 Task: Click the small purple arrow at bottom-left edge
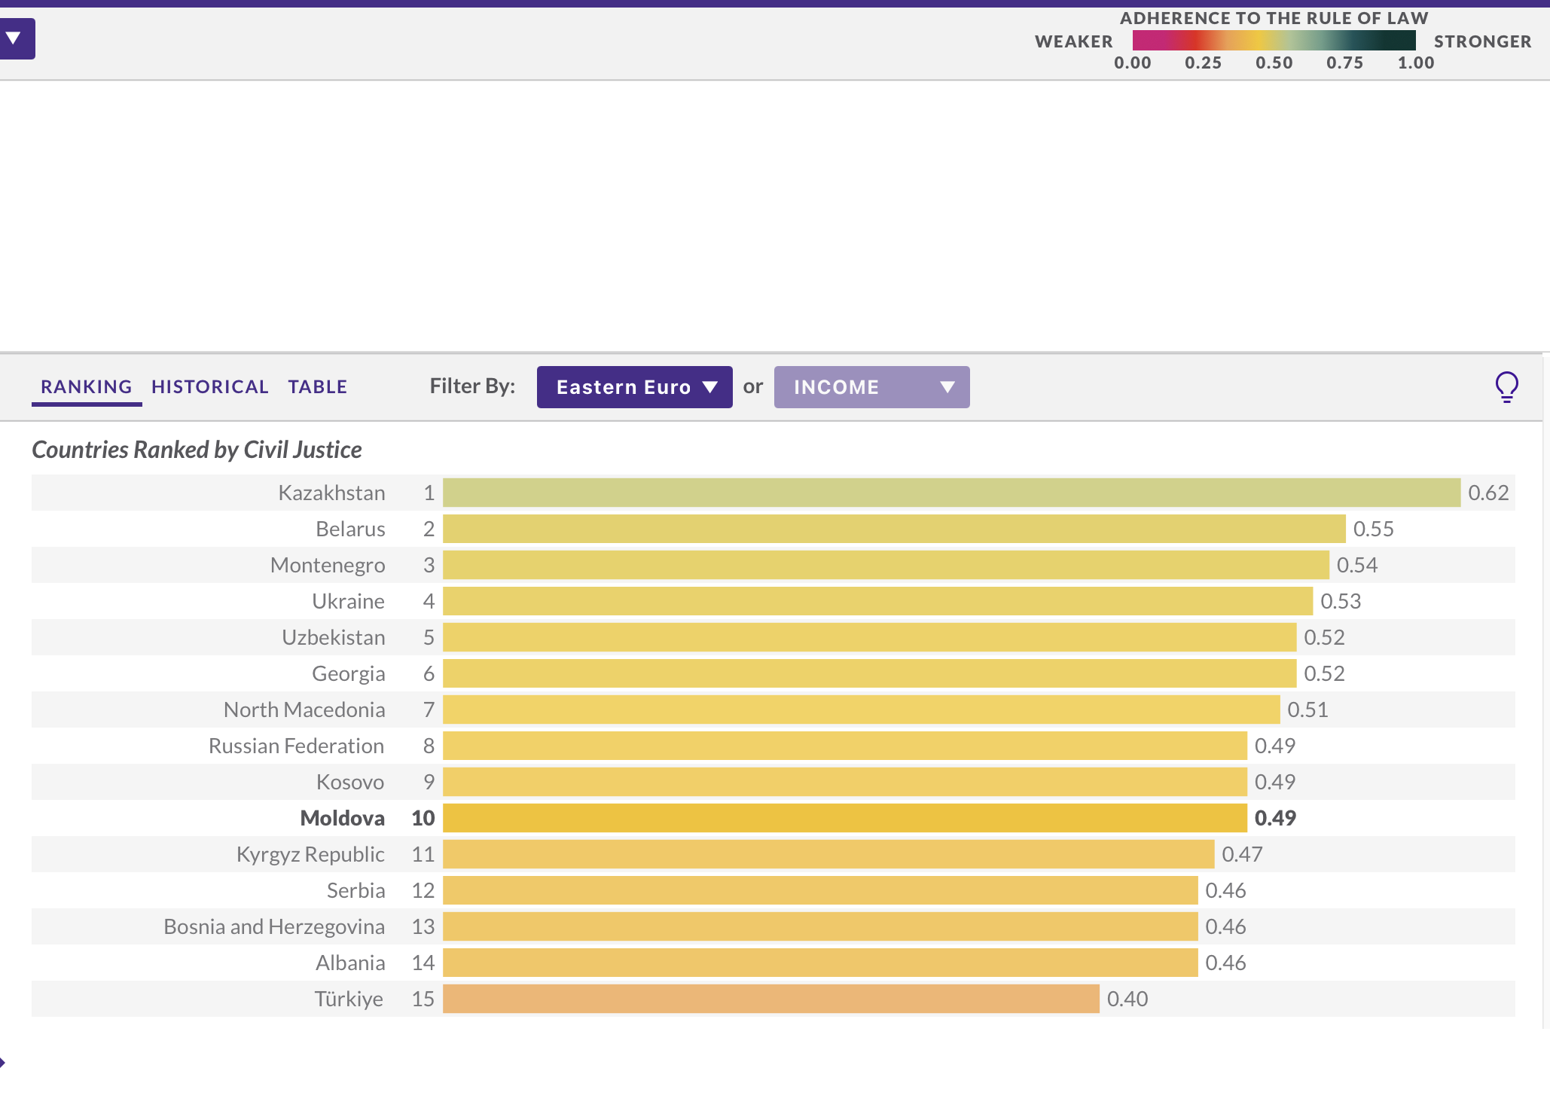(3, 1063)
